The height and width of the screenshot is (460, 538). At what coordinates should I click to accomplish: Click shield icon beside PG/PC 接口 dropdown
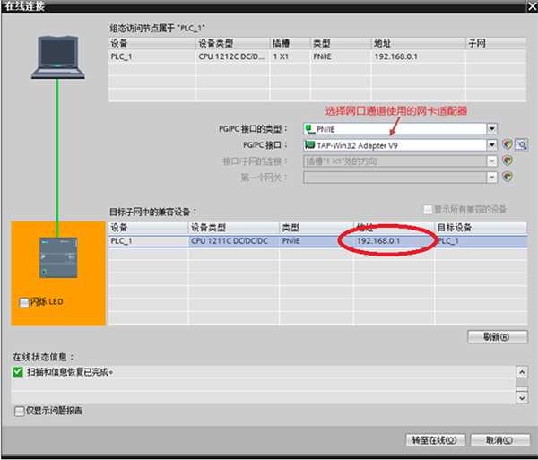508,144
